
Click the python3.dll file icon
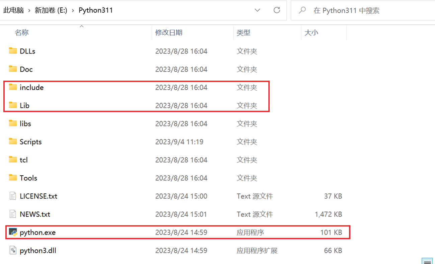(13, 250)
